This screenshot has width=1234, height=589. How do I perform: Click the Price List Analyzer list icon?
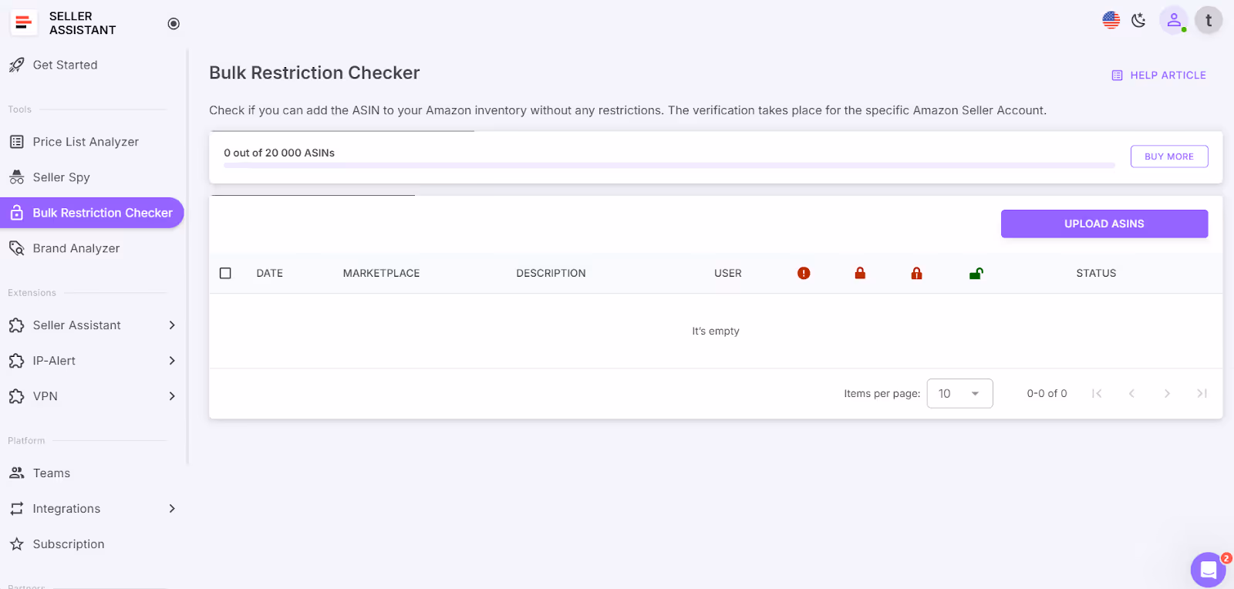(x=17, y=142)
